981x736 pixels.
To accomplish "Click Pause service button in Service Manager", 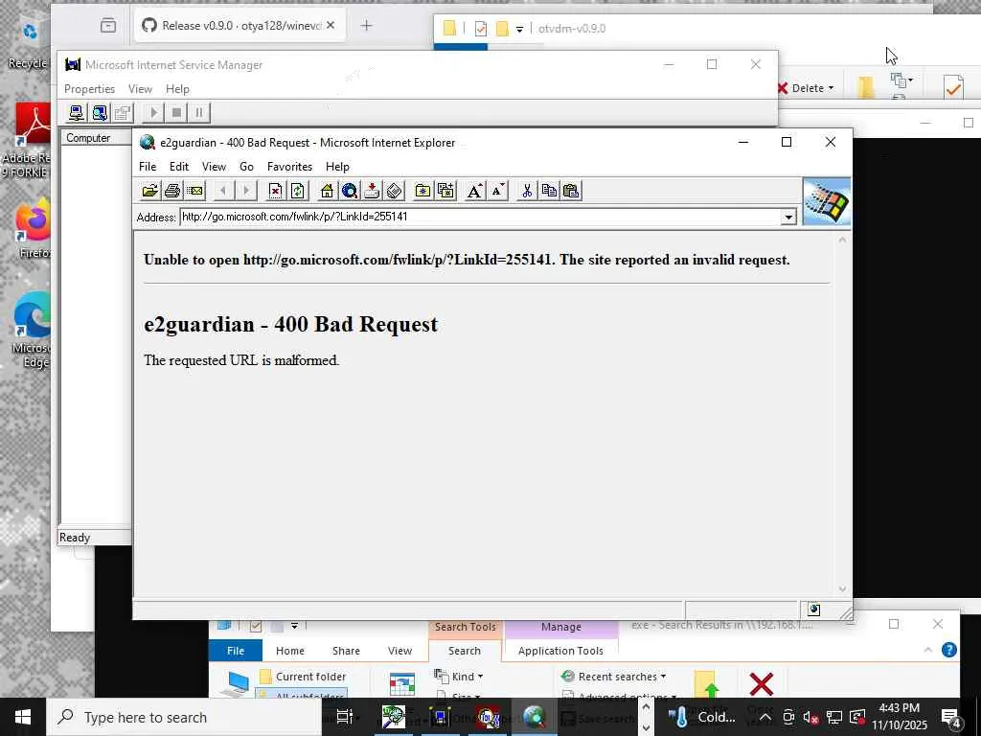I will click(199, 113).
